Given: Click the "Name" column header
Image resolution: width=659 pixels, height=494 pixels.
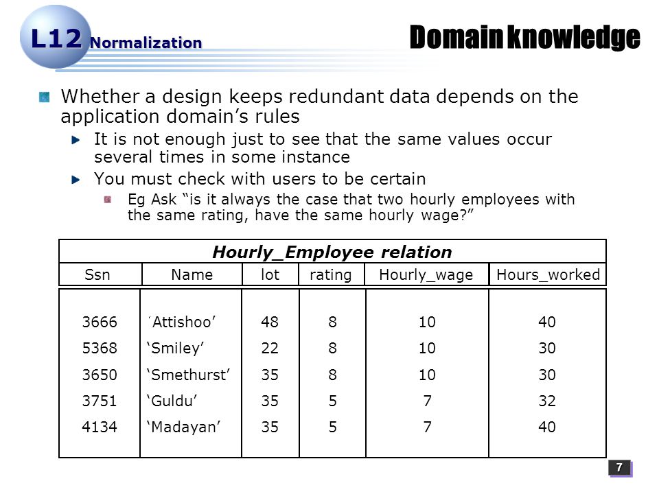Looking at the screenshot, I should coord(192,274).
